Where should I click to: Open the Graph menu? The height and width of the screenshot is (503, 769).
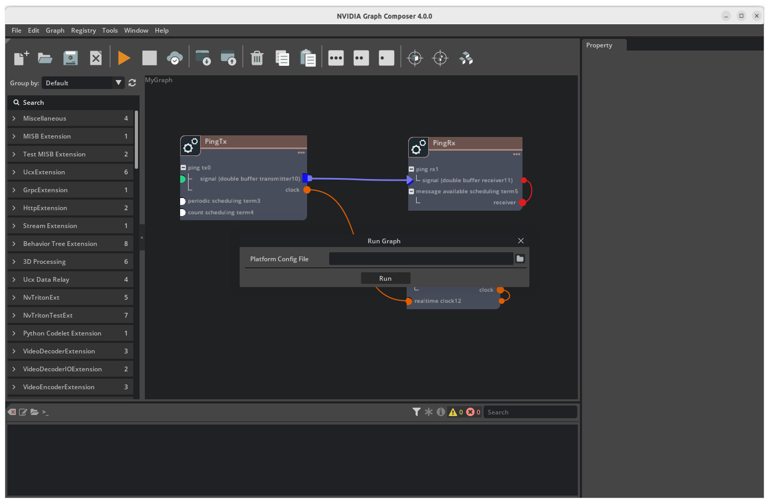(x=55, y=30)
